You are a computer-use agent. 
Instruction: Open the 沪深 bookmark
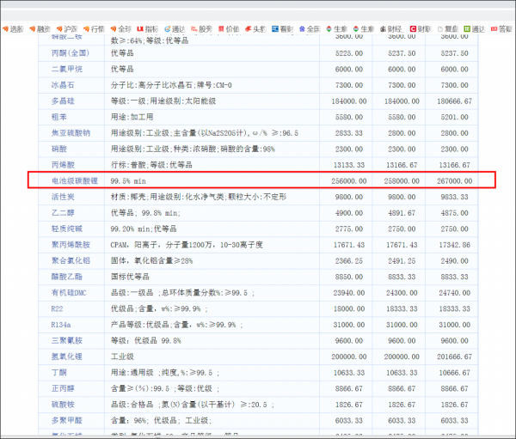coord(67,29)
